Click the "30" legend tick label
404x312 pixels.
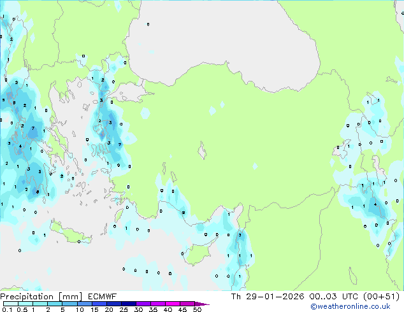coord(138,309)
